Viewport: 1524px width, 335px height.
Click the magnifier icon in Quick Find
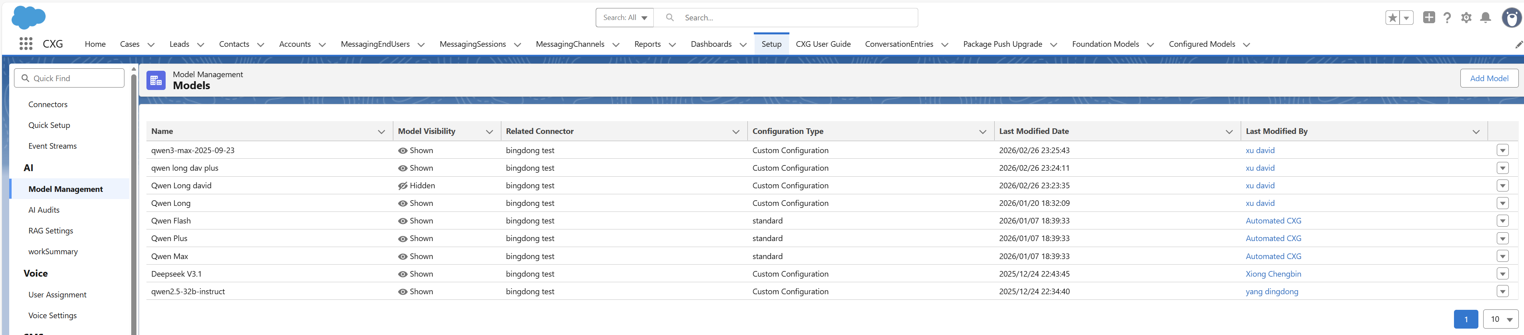(26, 78)
